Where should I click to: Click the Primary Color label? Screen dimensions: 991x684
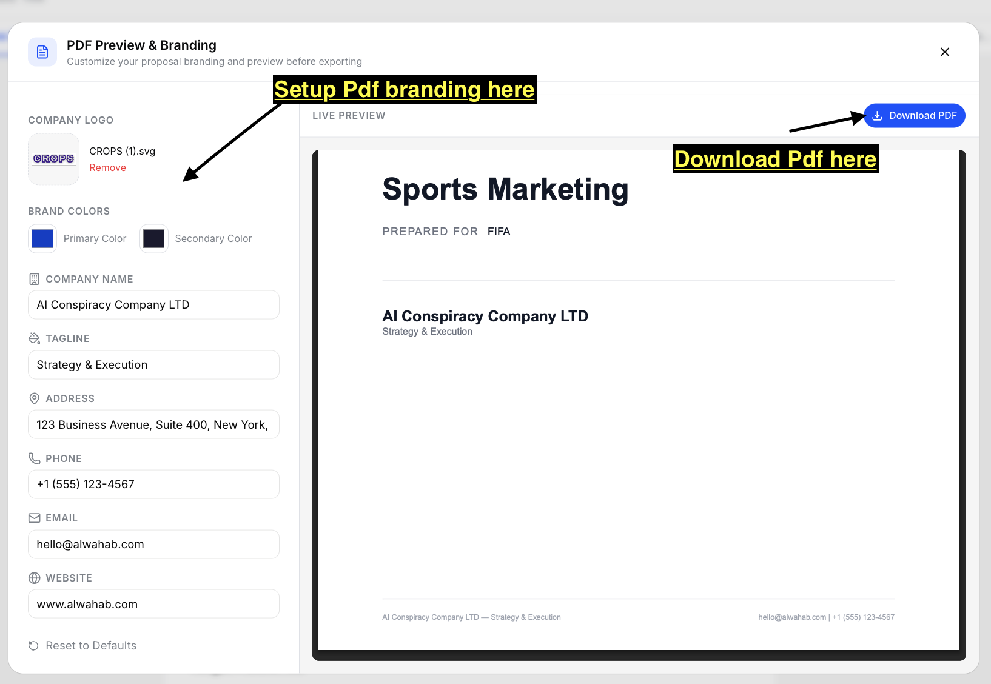coord(95,239)
